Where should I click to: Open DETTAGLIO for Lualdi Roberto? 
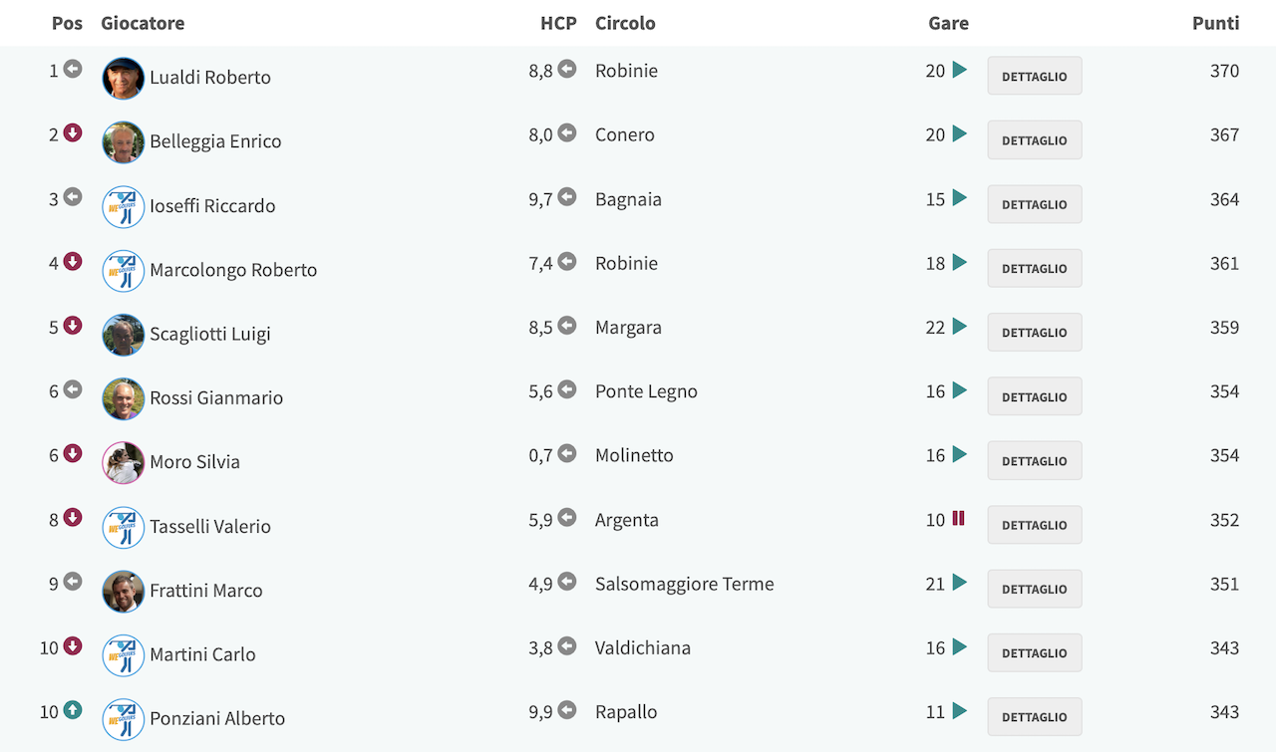[1035, 76]
